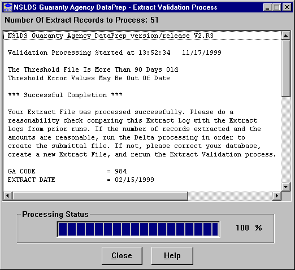Viewport: 295px width, 270px height.
Task: Click the window title bar text
Action: pos(115,7)
